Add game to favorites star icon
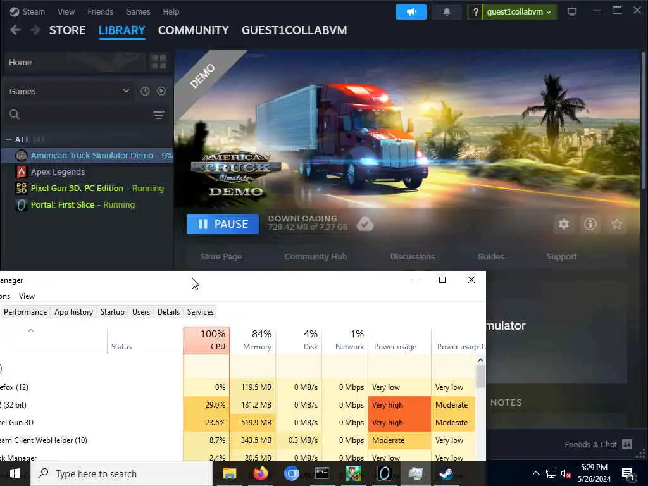This screenshot has width=648, height=486. coord(616,224)
